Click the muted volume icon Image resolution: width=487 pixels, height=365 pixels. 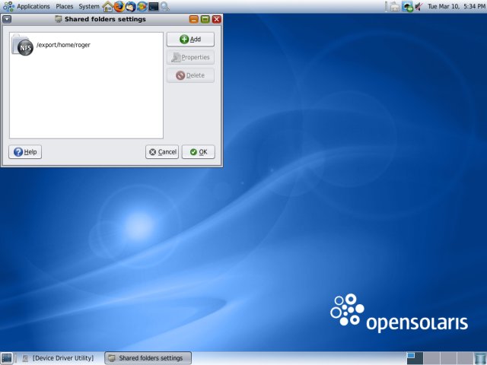pos(419,7)
